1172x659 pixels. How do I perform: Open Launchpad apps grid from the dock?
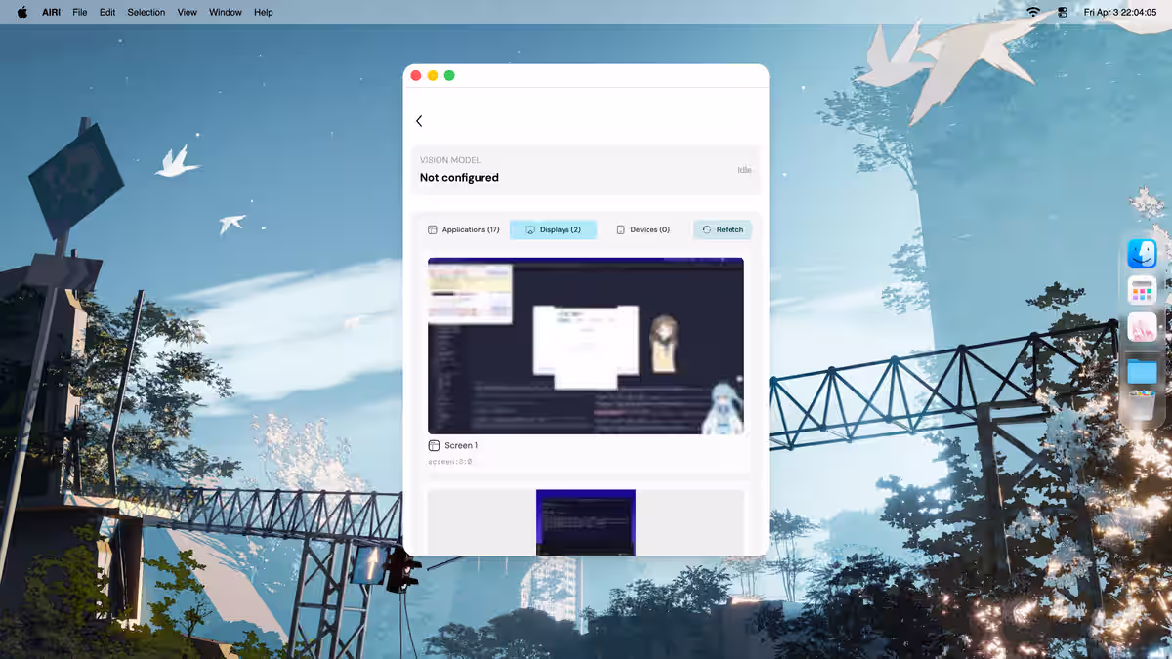[1142, 290]
